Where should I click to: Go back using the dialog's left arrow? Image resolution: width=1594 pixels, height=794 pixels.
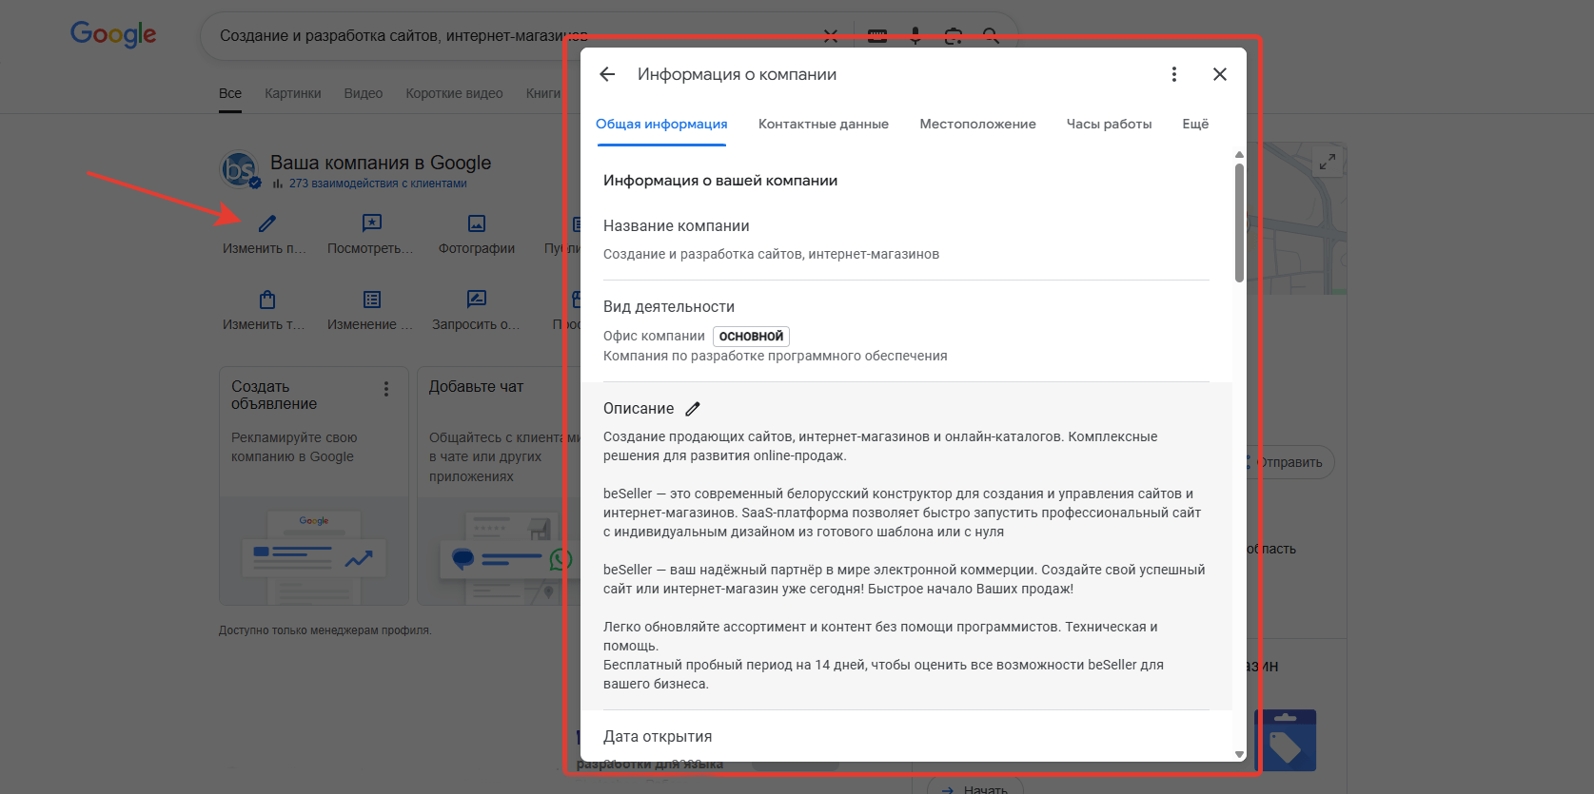[607, 74]
